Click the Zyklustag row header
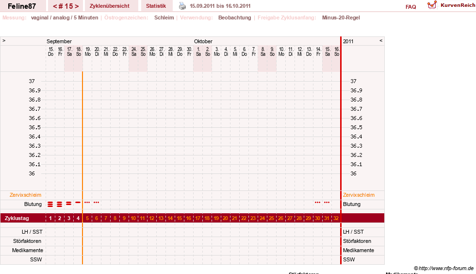Image resolution: width=476 pixels, height=274 pixels. tap(16, 218)
